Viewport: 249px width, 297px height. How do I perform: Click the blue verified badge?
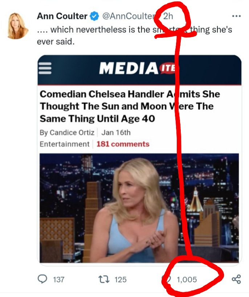94,16
